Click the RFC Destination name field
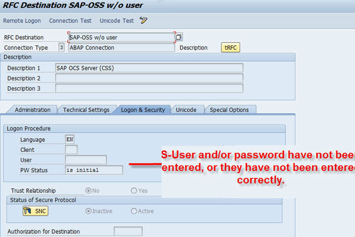Viewport: 355px width, 237px height. coord(122,37)
